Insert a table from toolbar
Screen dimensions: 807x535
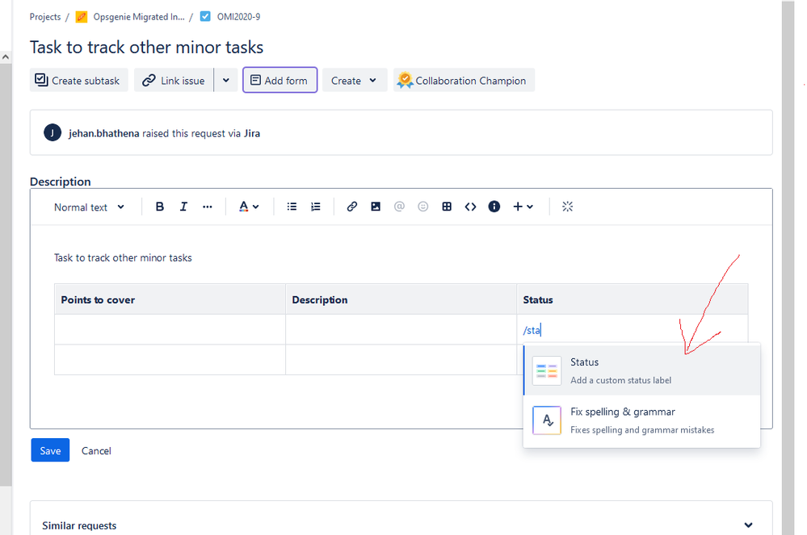point(447,207)
